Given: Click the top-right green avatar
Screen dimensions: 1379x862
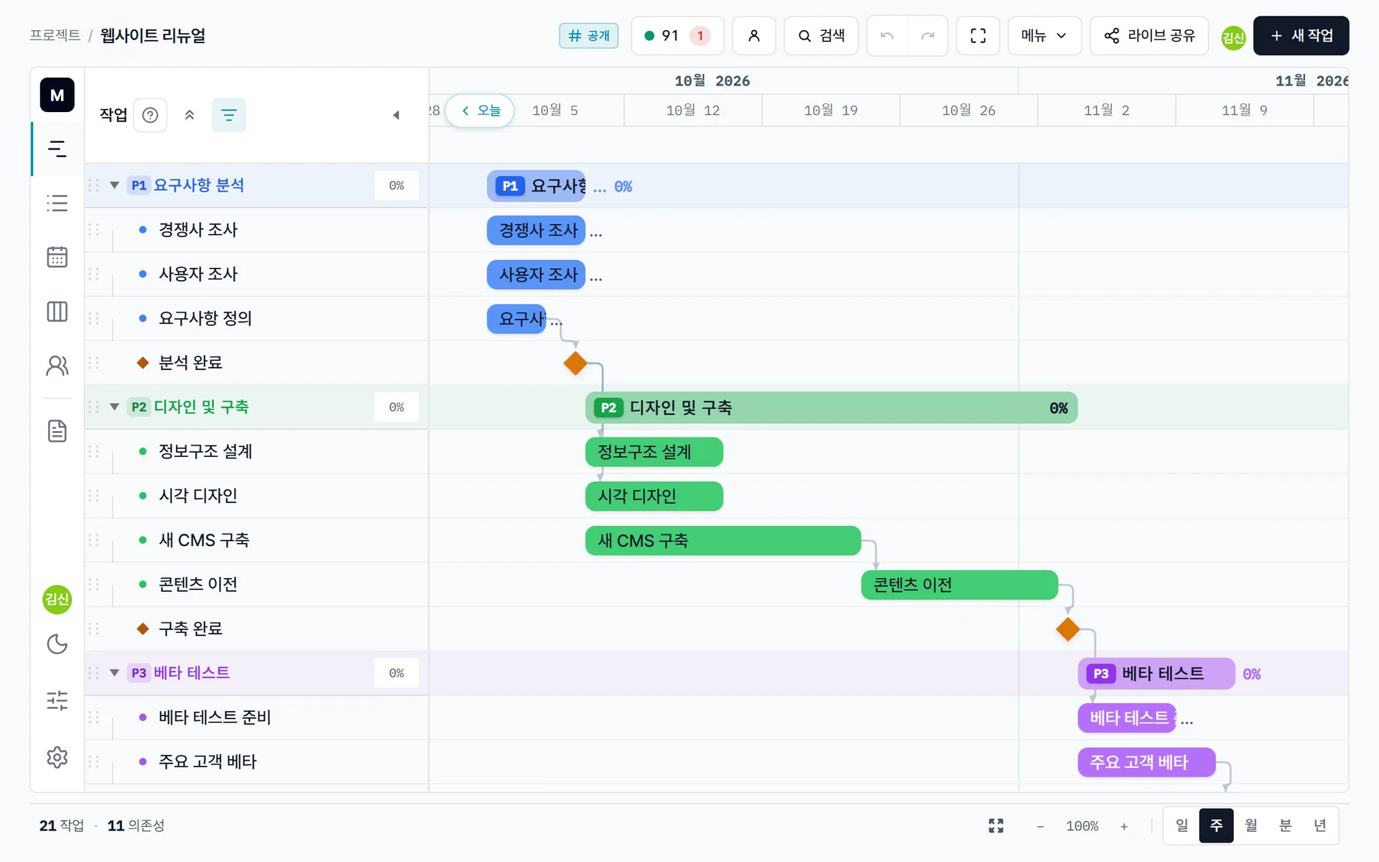Looking at the screenshot, I should point(1233,37).
